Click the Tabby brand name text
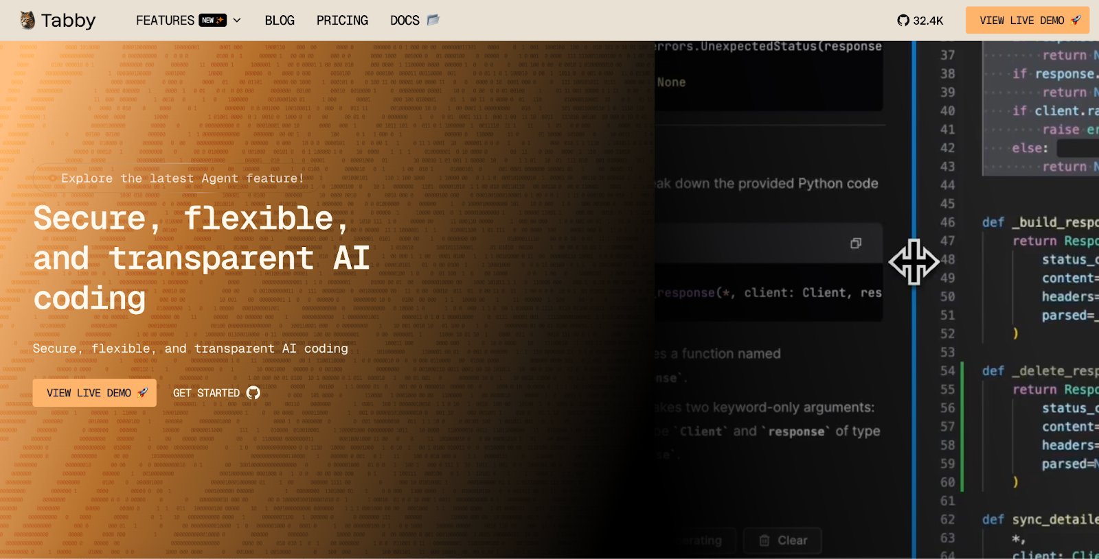1099x559 pixels. pos(68,21)
